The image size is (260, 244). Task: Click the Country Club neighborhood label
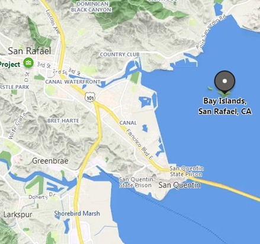[120, 54]
